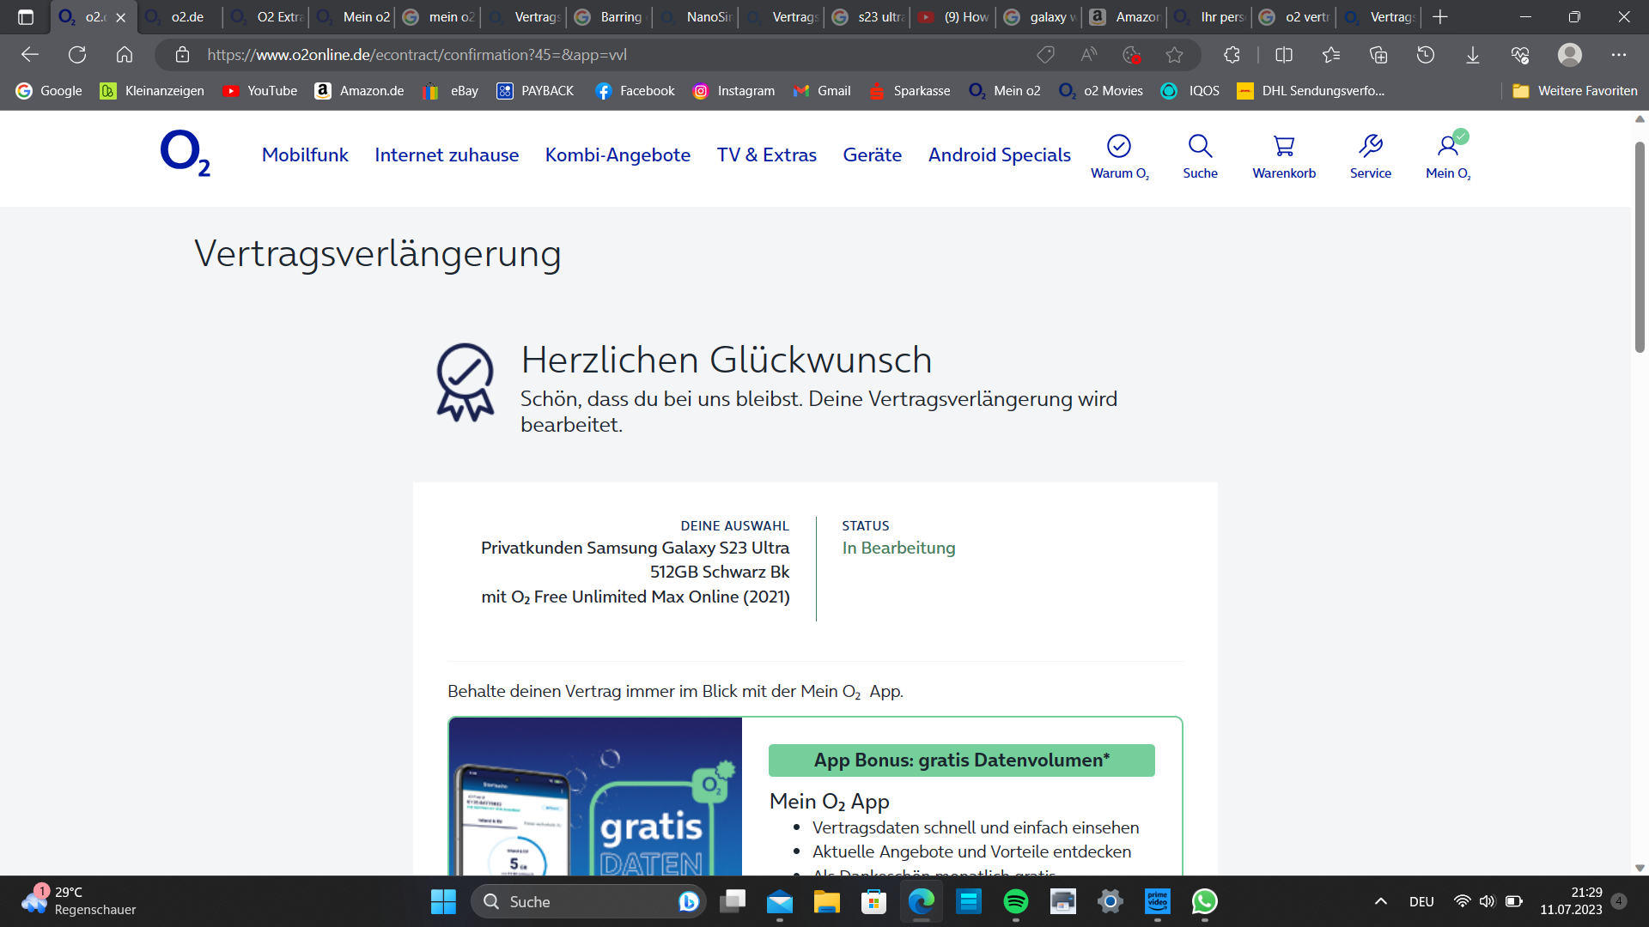
Task: Open browser settings and more menu
Action: tap(1619, 55)
